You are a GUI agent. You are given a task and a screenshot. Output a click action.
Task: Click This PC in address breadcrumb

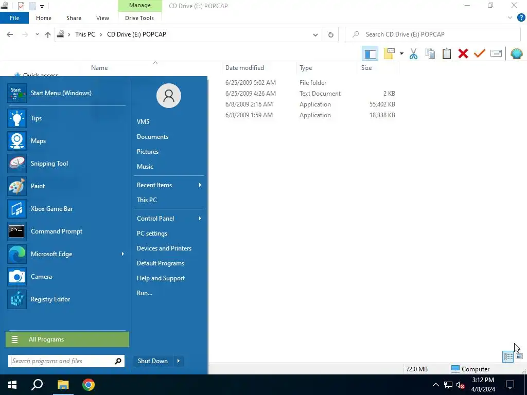point(85,34)
